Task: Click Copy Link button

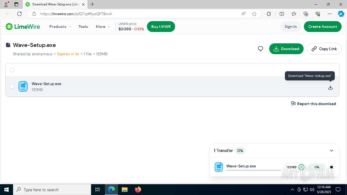Action: point(324,49)
